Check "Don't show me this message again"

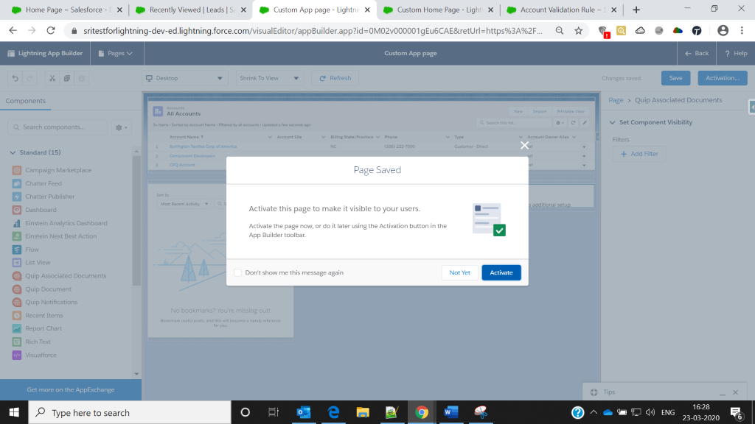237,272
